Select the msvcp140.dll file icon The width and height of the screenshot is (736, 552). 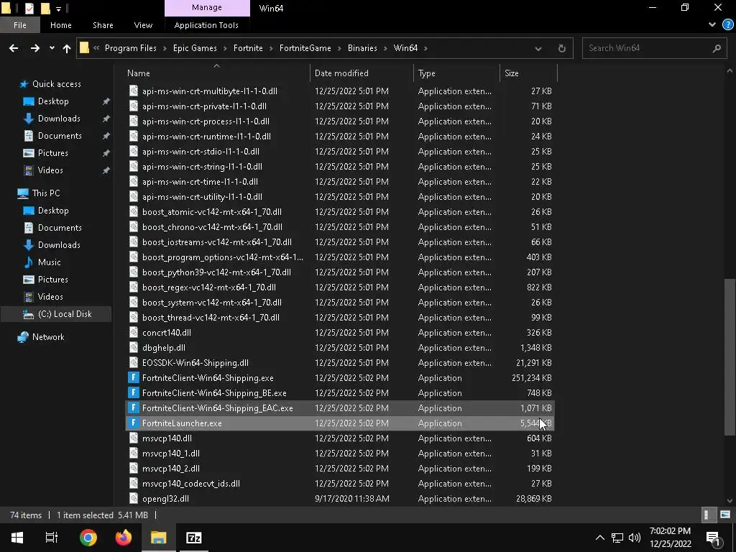tap(133, 438)
